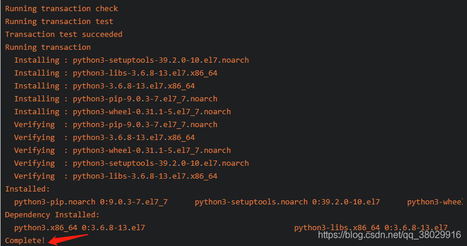Image resolution: width=467 pixels, height=246 pixels.
Task: Click Verifying python3-pip-9.0.3-7.el7_7.noarch line
Action: [116, 125]
